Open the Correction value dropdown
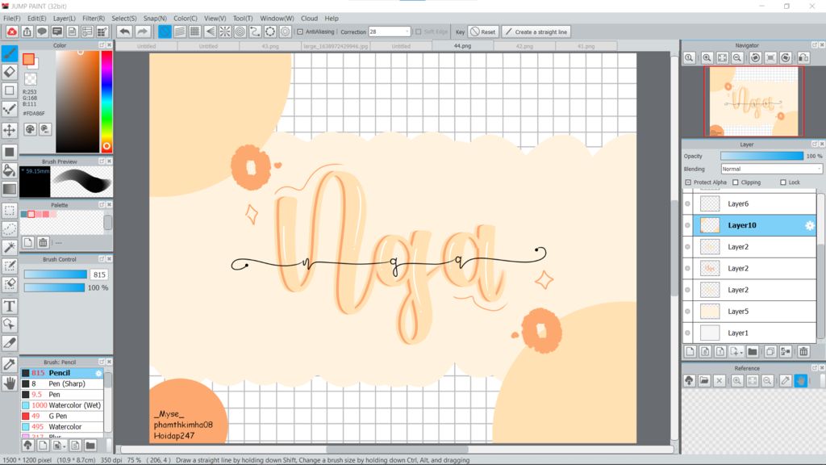826x465 pixels. pos(407,31)
